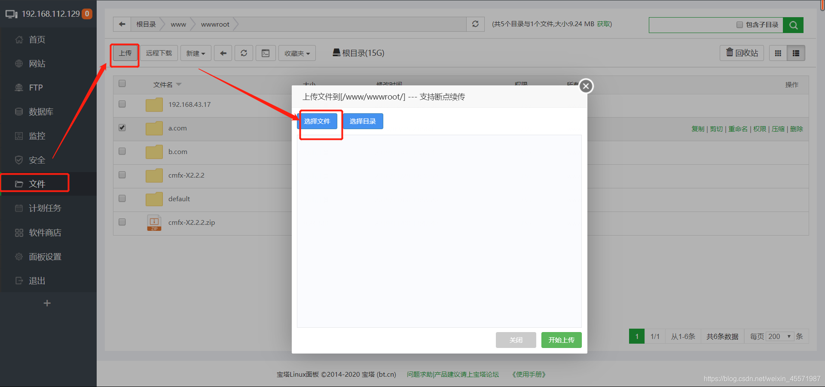Click 选择目录 in upload dialog

(363, 121)
